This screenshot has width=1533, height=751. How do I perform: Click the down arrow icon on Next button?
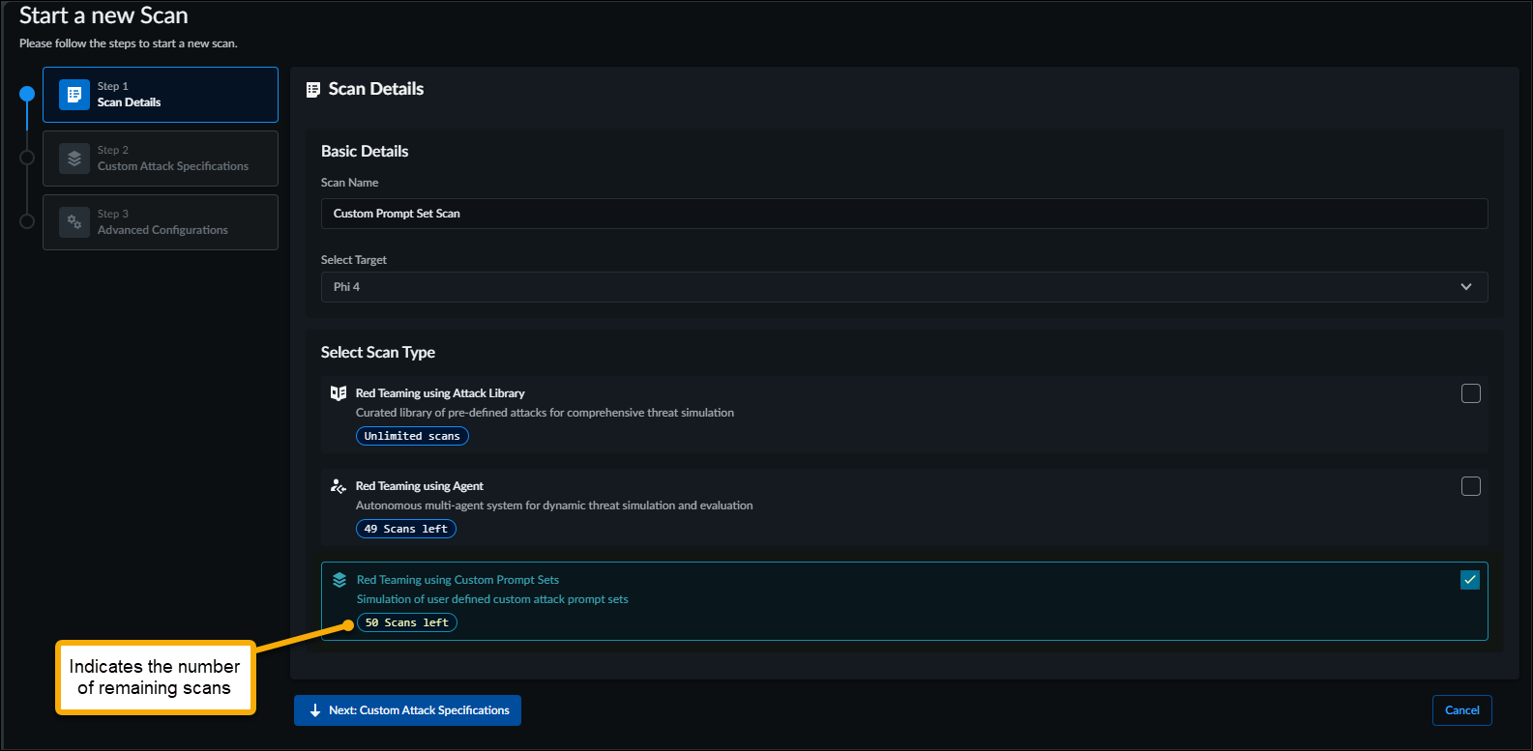click(315, 710)
